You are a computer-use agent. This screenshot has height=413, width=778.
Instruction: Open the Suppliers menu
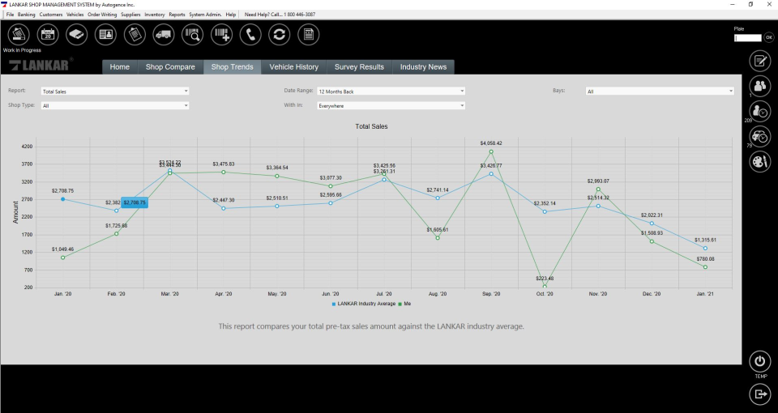tap(131, 15)
